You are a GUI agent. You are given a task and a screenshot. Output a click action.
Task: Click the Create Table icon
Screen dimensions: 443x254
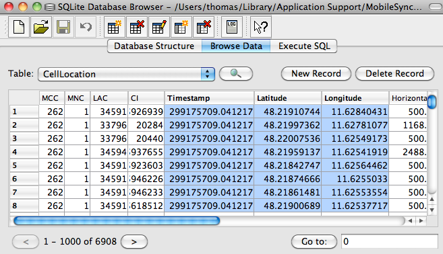115,27
